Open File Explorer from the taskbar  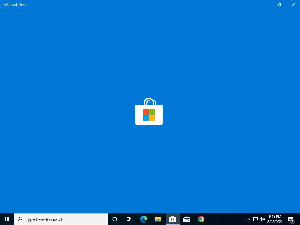click(x=158, y=219)
